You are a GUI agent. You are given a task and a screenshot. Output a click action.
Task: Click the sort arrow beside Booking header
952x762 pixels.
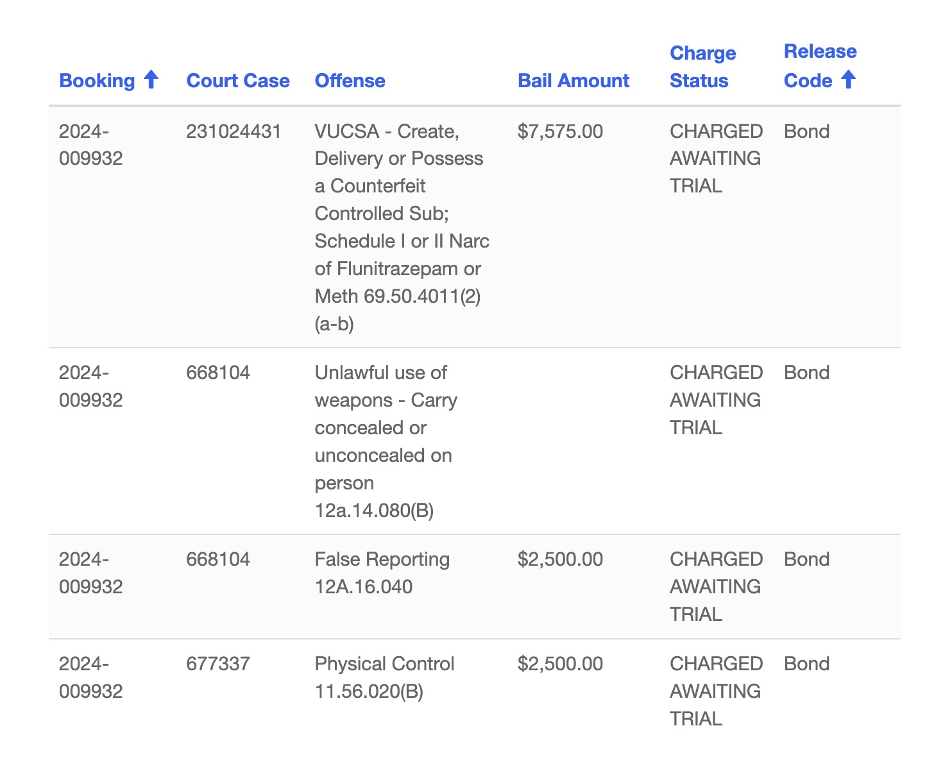point(151,80)
